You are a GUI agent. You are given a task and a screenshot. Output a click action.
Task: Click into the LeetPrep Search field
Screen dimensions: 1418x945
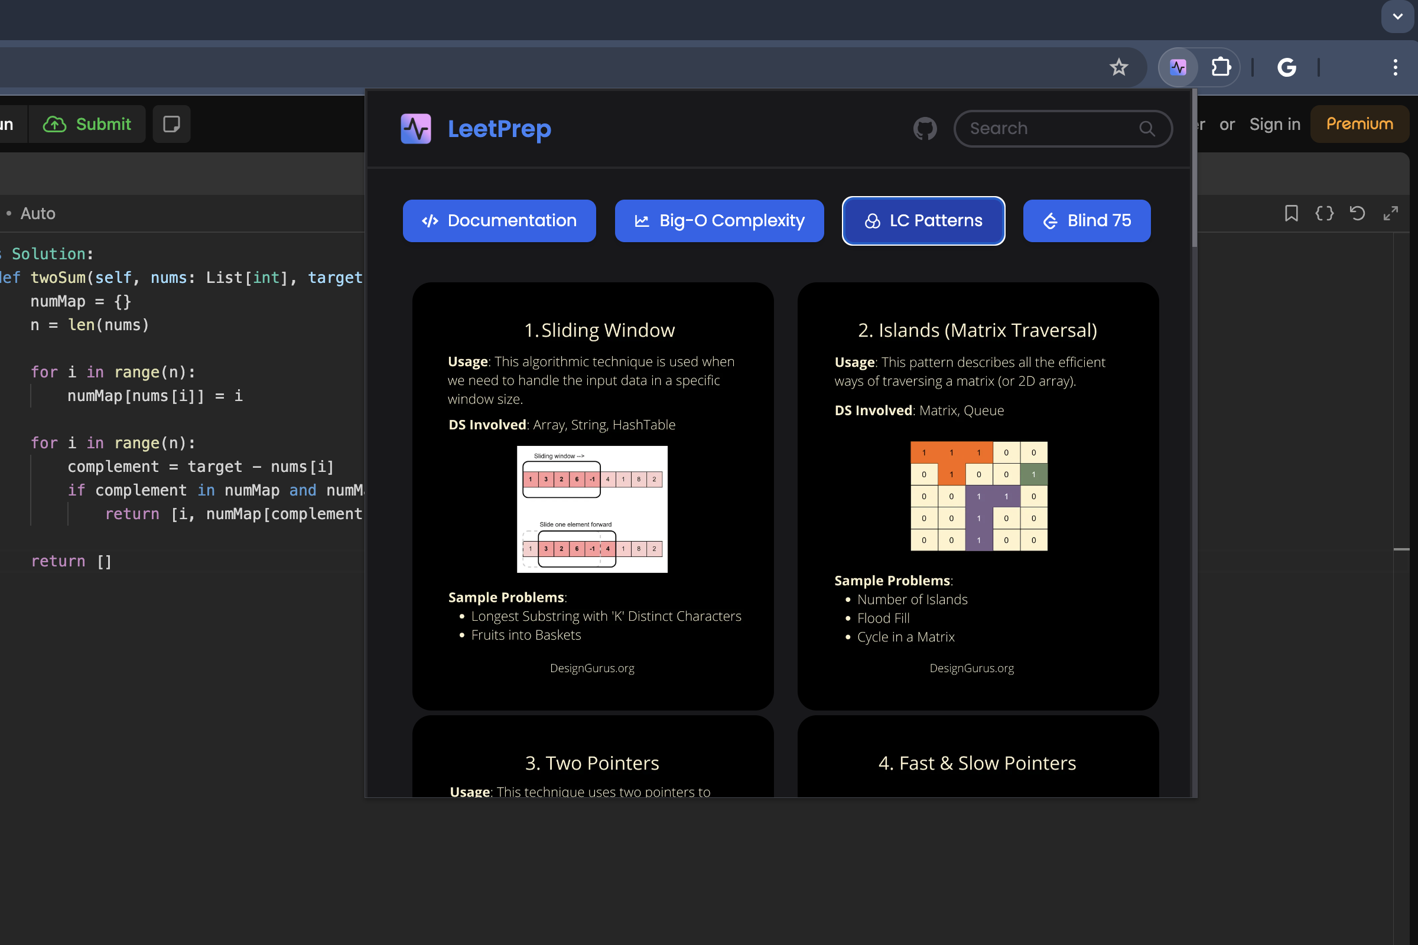tap(1062, 128)
